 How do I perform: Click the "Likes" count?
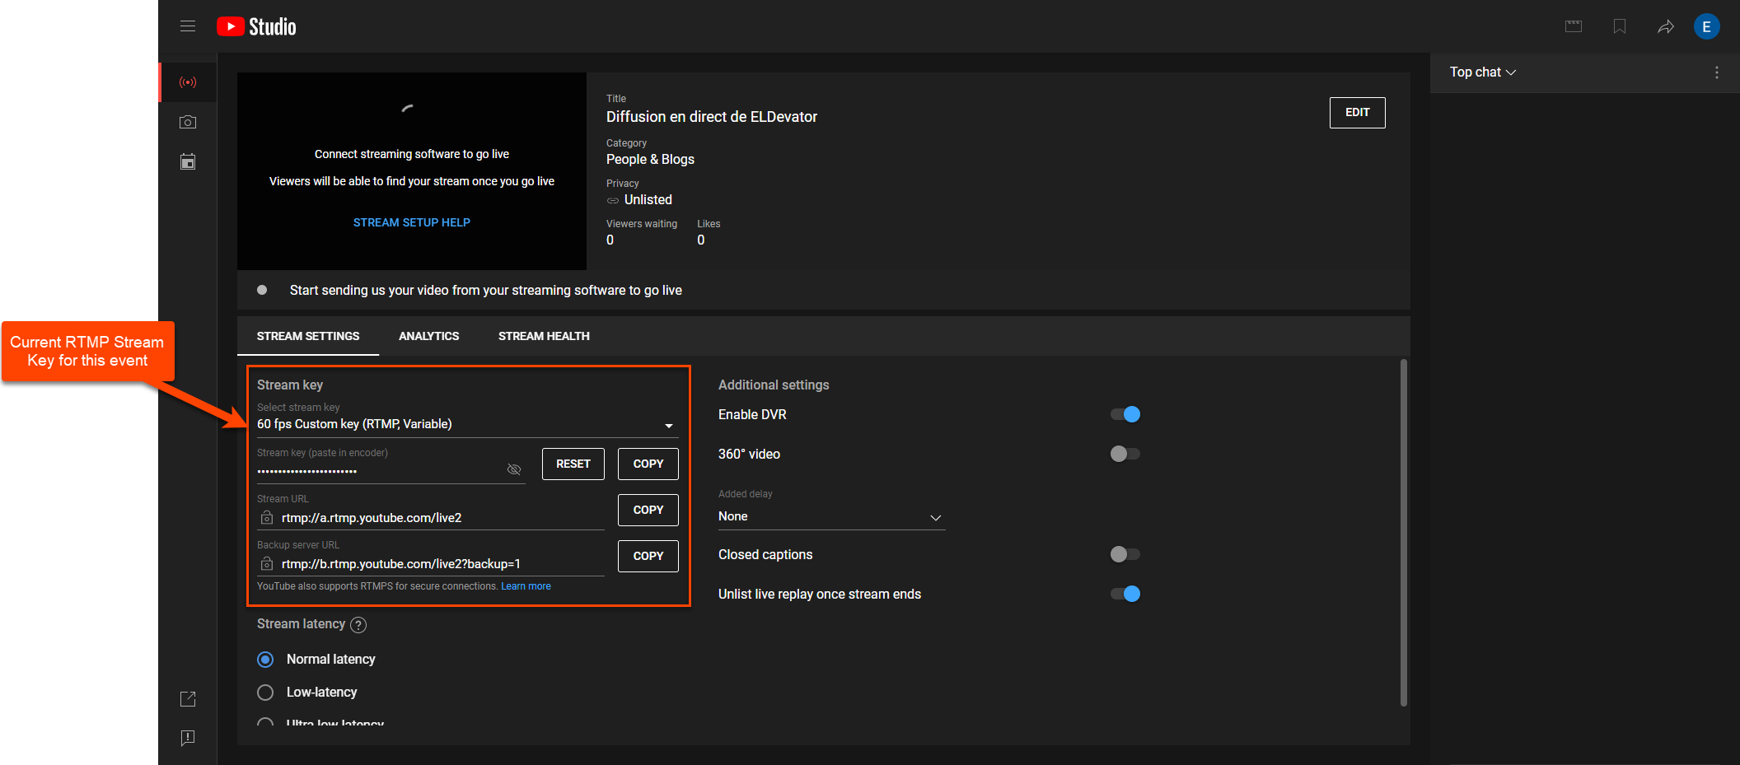point(701,240)
